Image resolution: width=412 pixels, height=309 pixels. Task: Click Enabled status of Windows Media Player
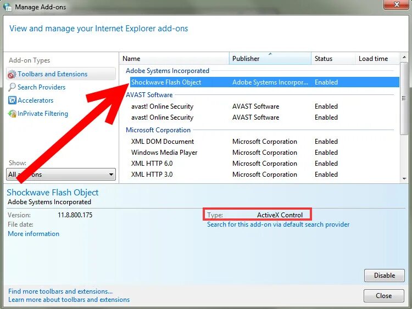[326, 153]
